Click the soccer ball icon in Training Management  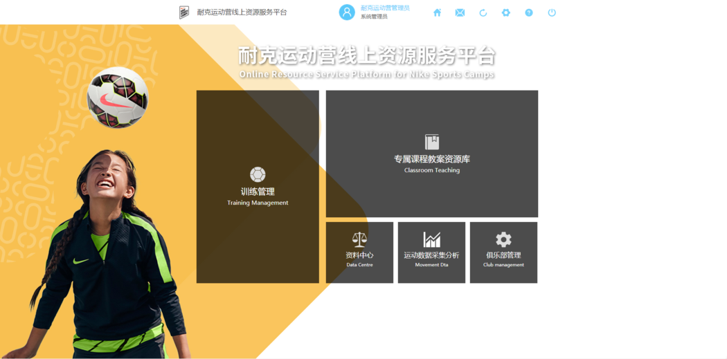[258, 174]
